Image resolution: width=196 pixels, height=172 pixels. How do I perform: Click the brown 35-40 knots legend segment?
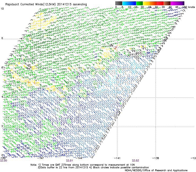tap(167, 3)
